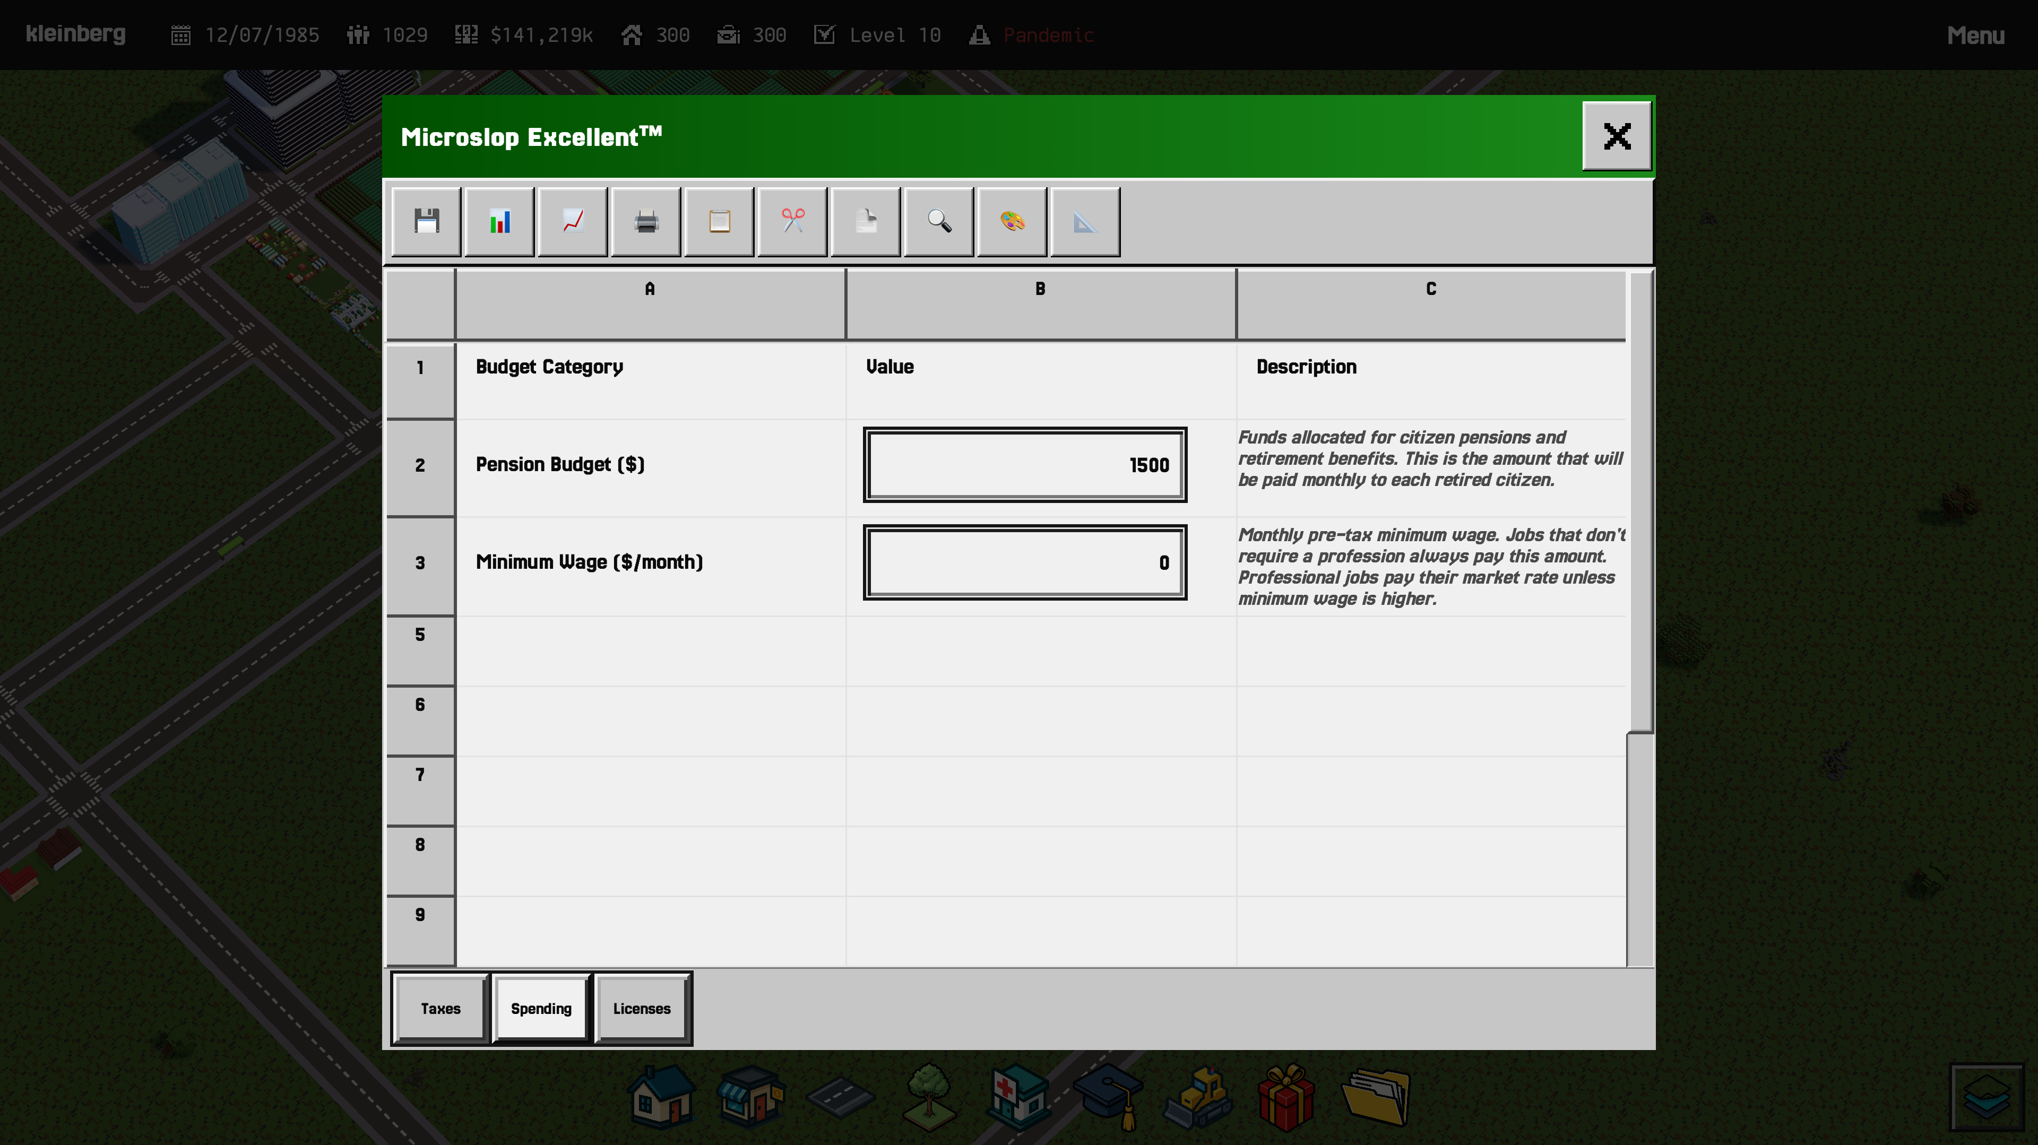Screen dimensions: 2038x1145
Task: Close the Microslop Excellent window
Action: point(1616,136)
